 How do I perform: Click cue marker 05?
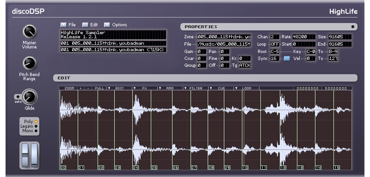154,168
